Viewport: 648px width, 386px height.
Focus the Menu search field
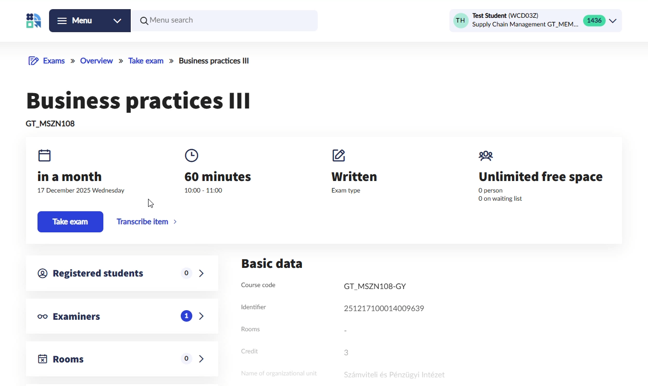[x=231, y=20]
